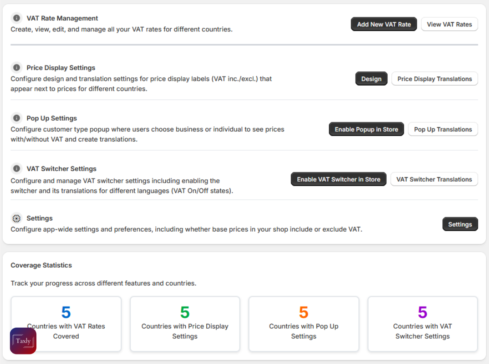Click the Price Display Settings info icon
The height and width of the screenshot is (364, 489).
click(16, 67)
